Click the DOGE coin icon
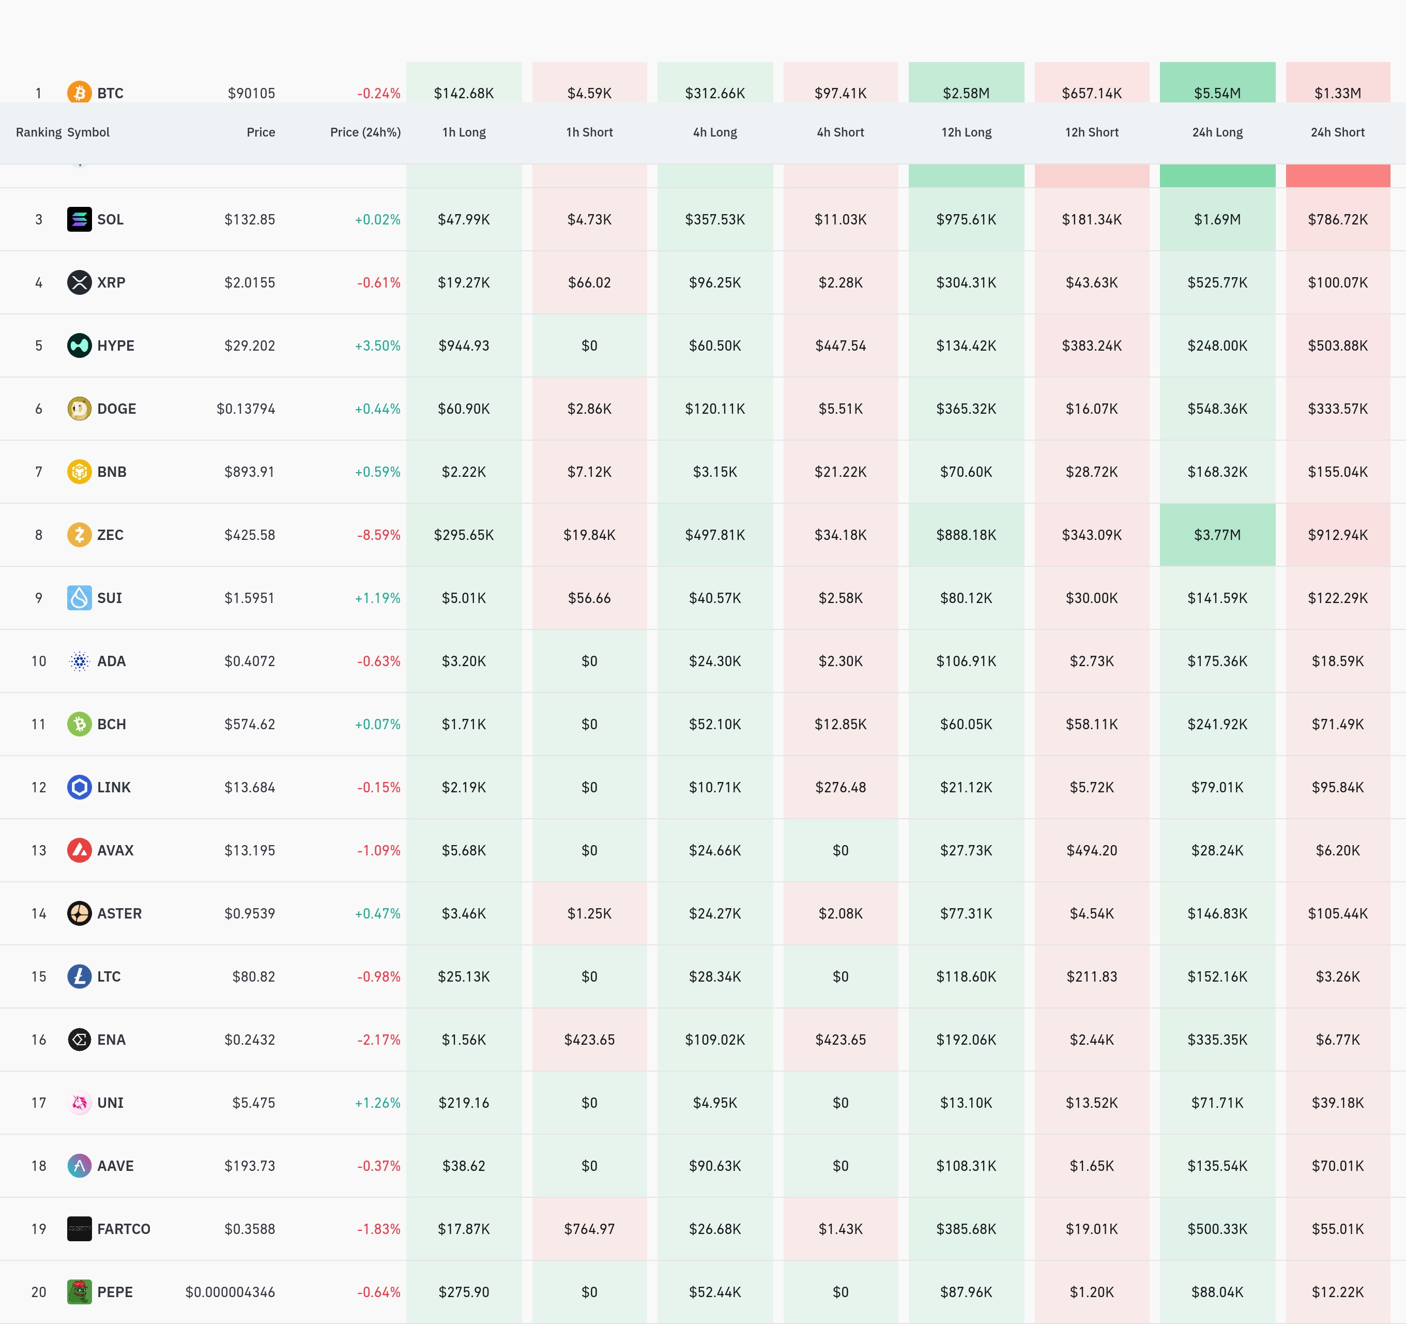This screenshot has height=1324, width=1406. coord(79,408)
